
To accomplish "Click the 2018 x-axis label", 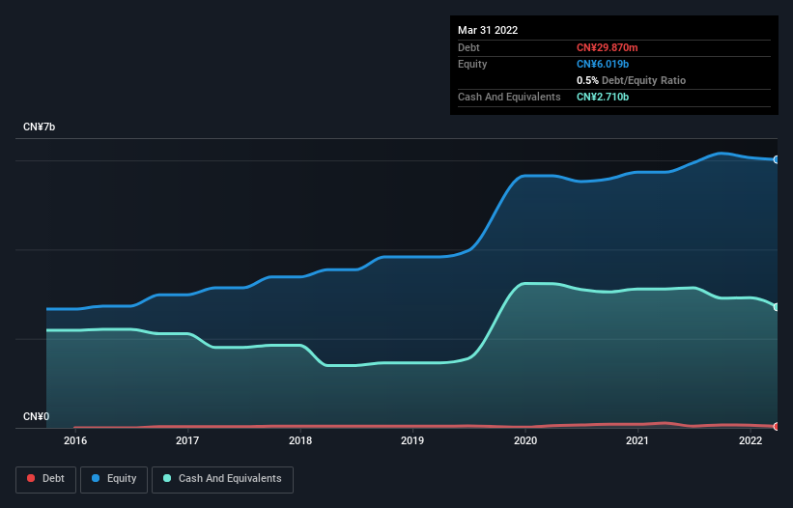I will point(300,440).
